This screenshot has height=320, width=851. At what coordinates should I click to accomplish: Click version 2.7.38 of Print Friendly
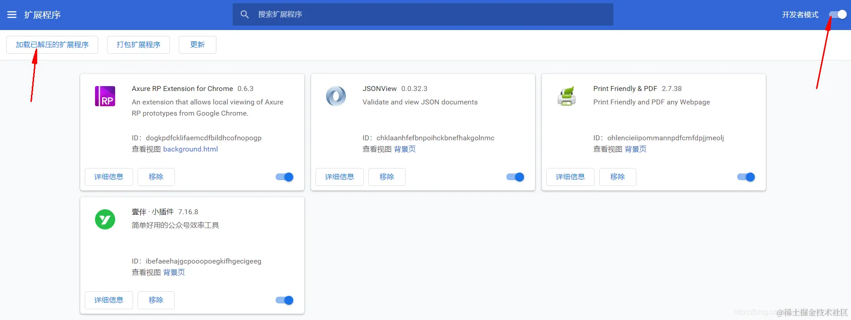tap(672, 89)
